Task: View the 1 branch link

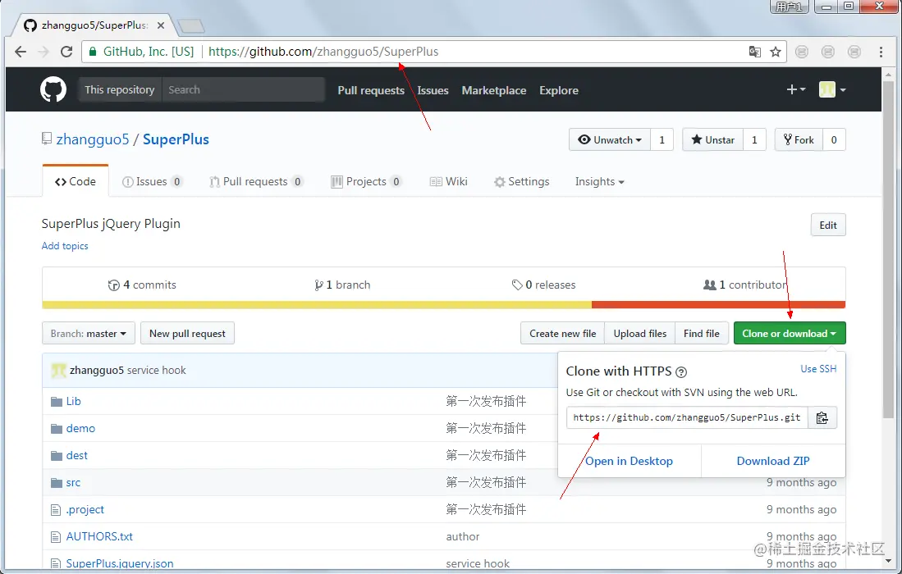Action: 342,285
